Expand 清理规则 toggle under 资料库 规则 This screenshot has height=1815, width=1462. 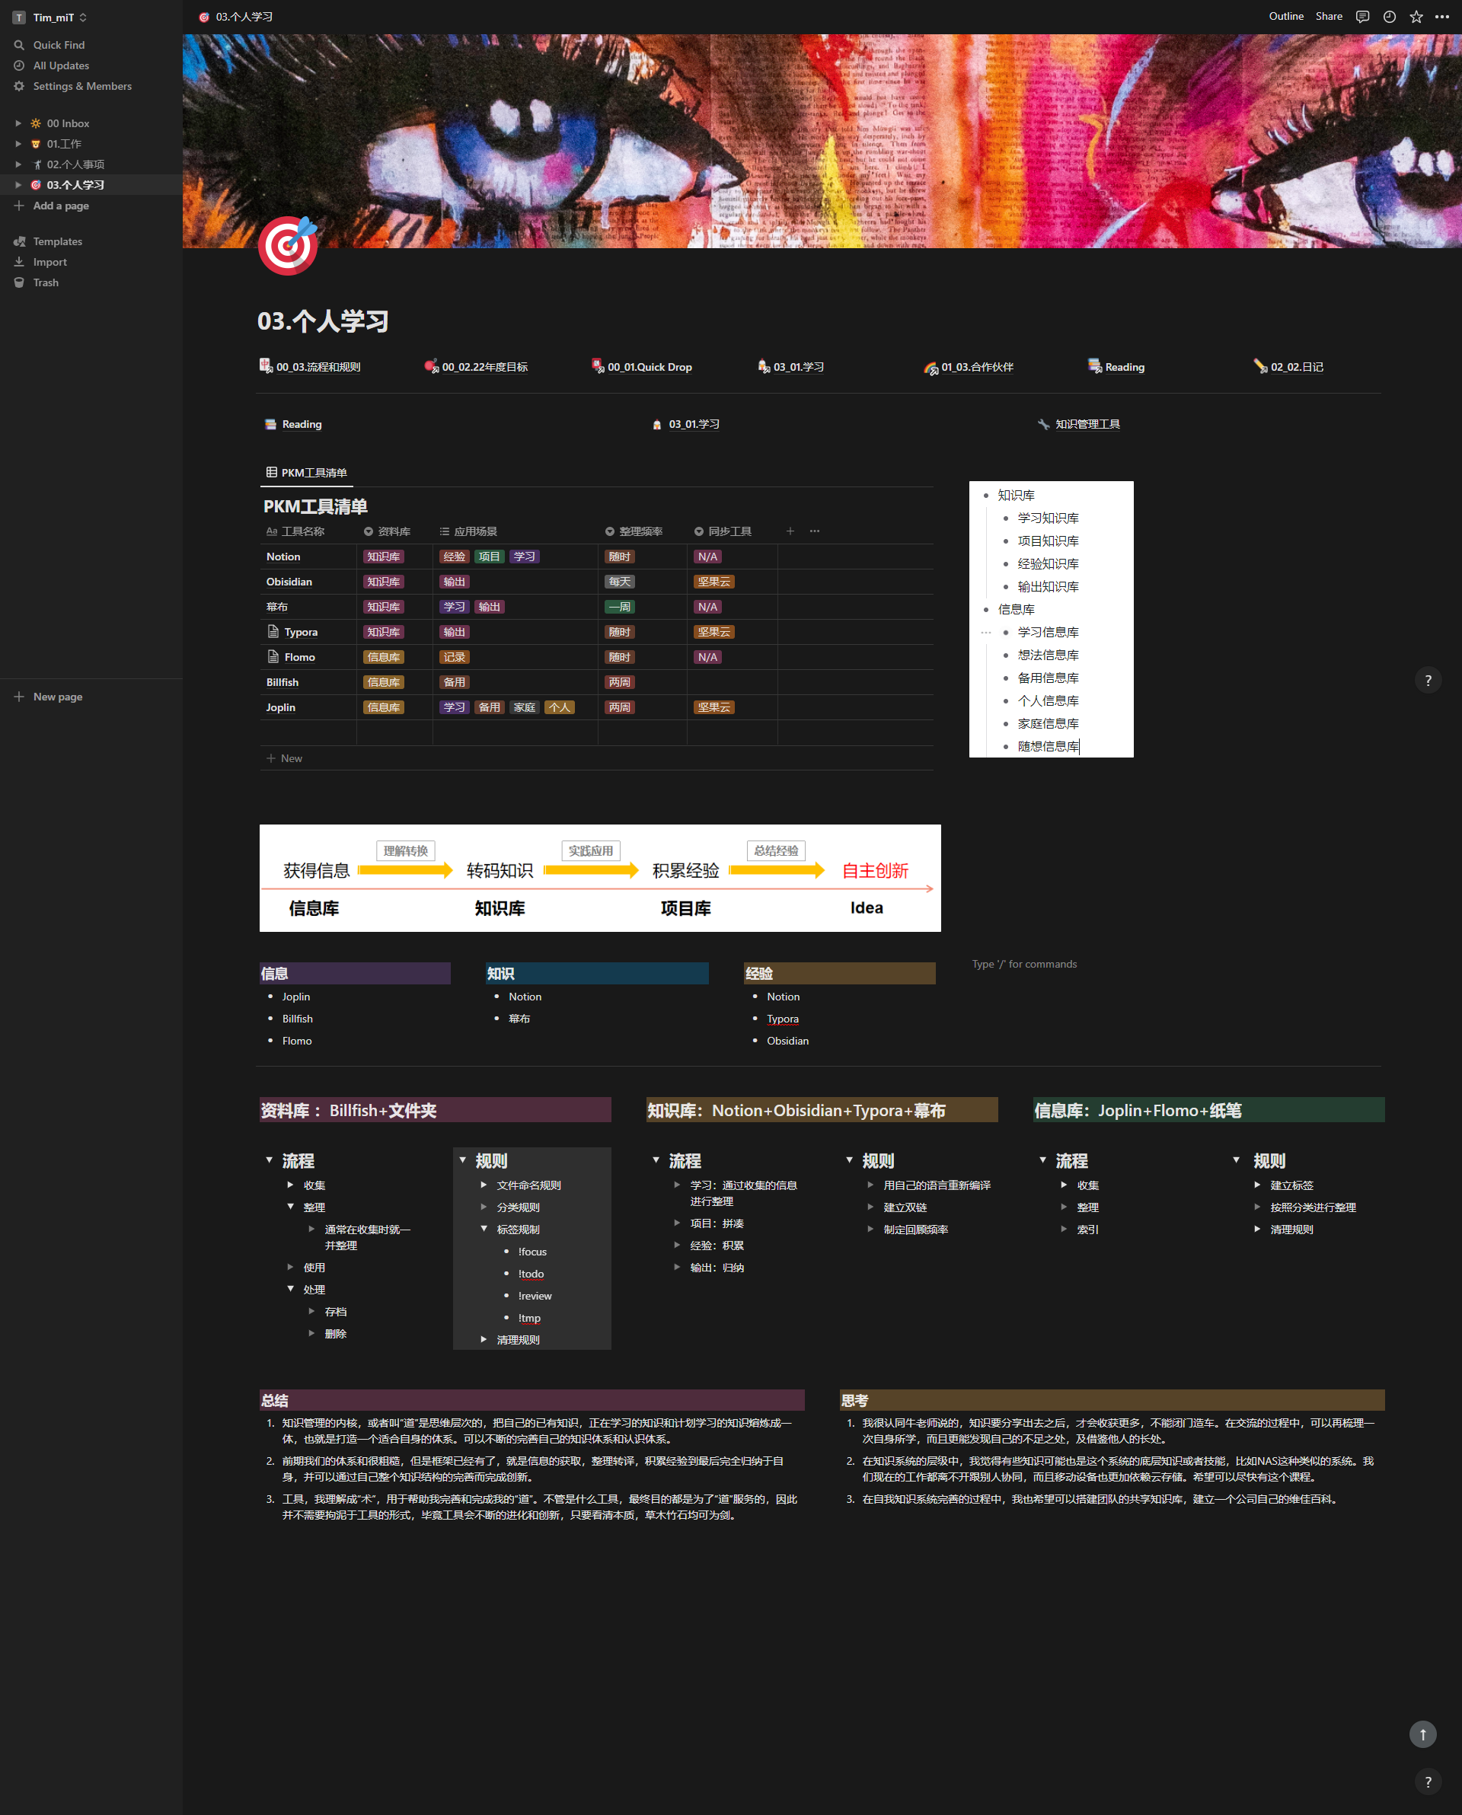(x=484, y=1339)
